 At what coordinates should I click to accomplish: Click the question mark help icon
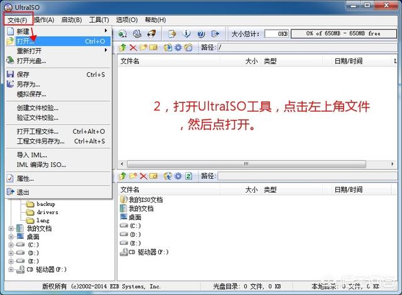[202, 34]
